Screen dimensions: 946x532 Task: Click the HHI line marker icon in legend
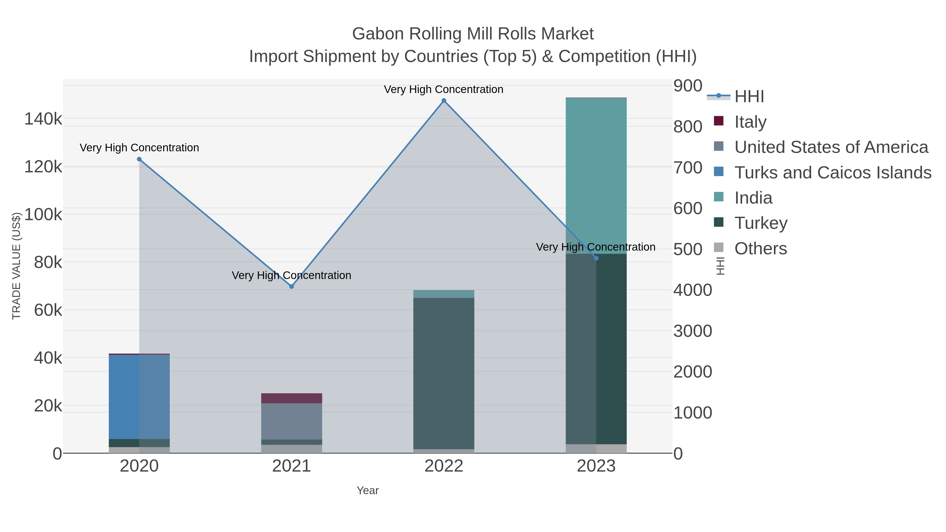[x=719, y=96]
